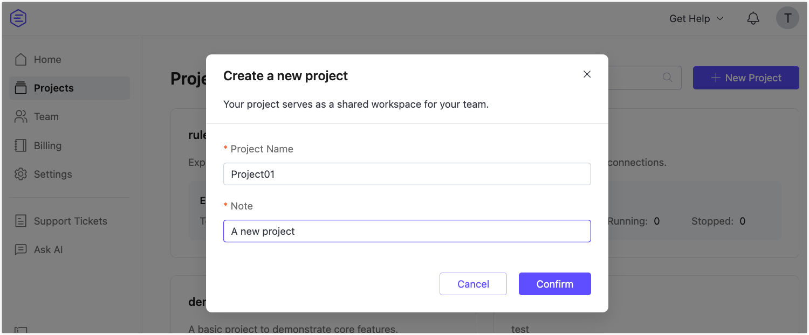This screenshot has height=335, width=809.
Task: Click the Support Tickets ticket icon
Action: 21,221
